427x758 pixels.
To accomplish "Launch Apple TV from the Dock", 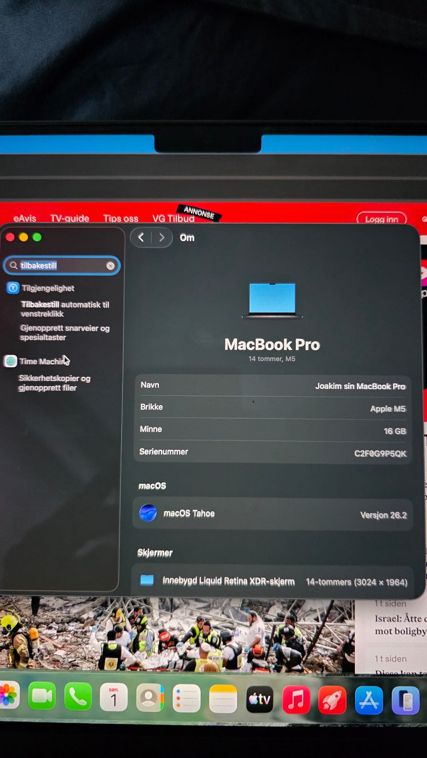I will (x=259, y=699).
